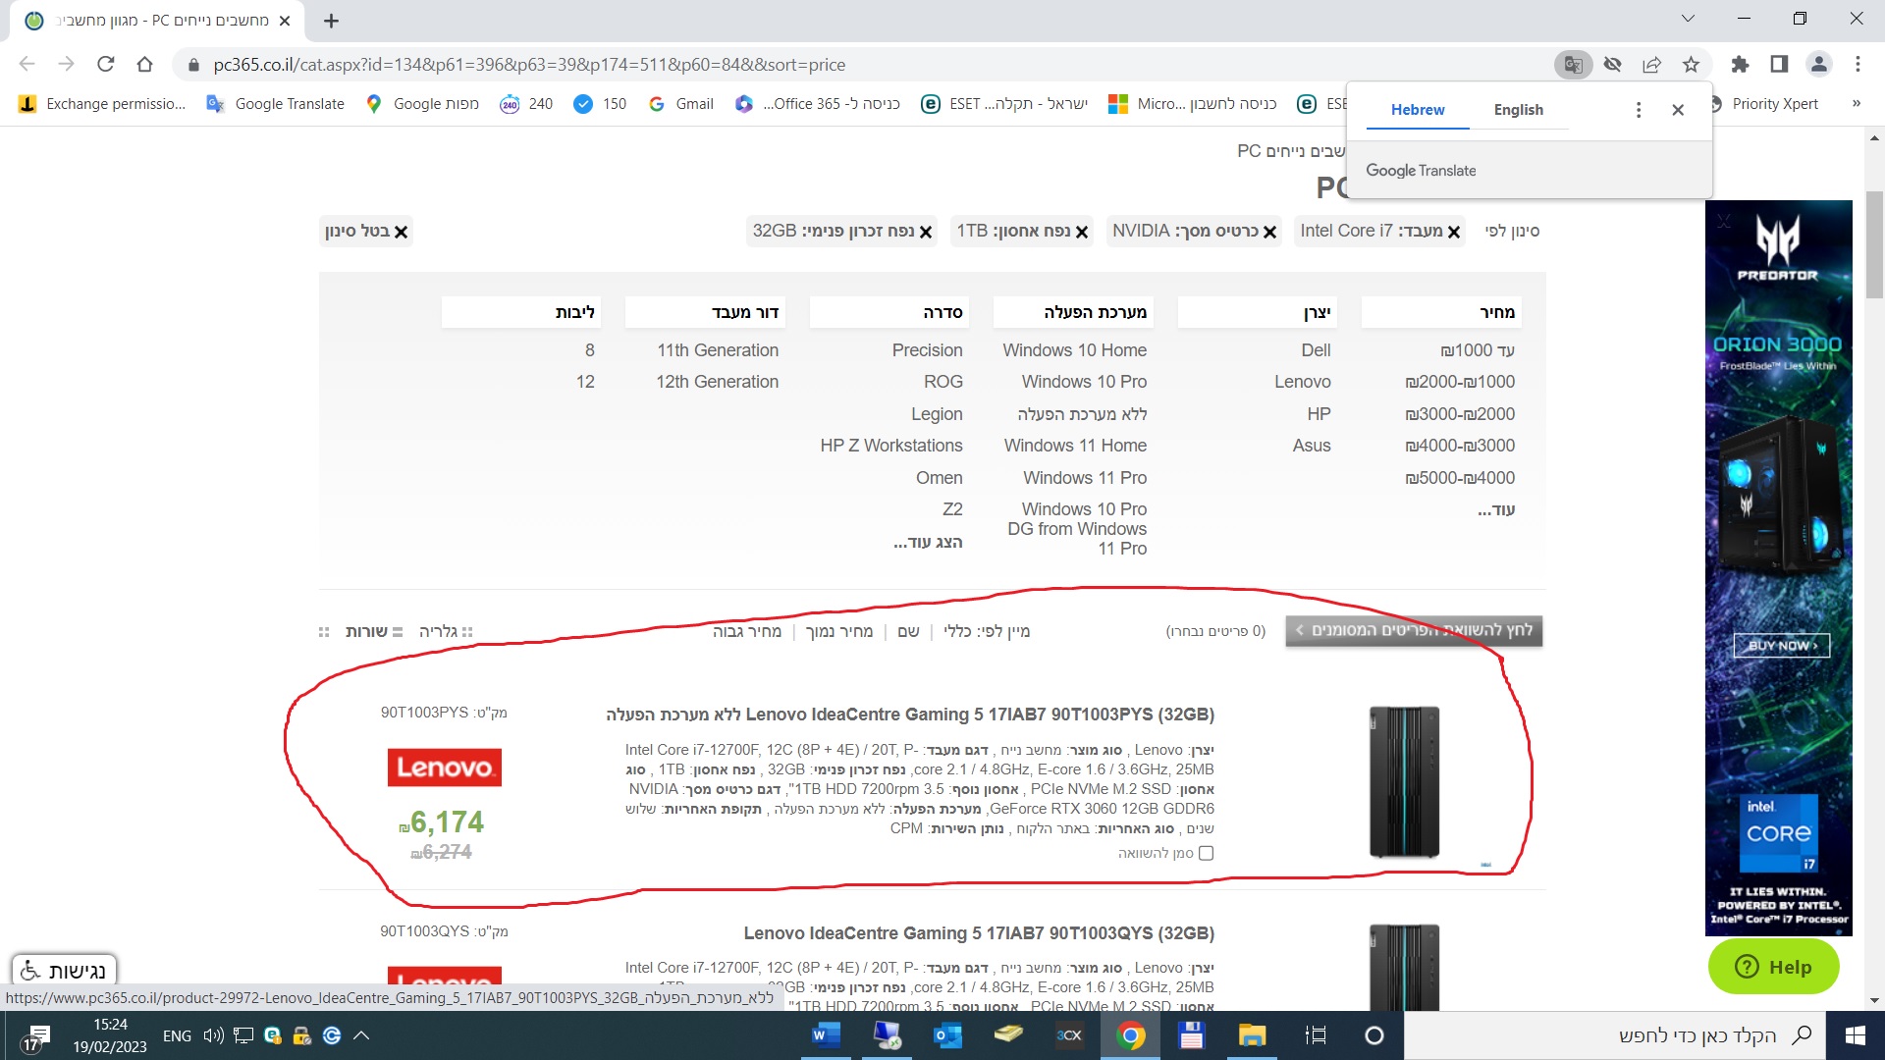The image size is (1885, 1060).
Task: Open the Google Translate icon in address bar
Action: pos(1572,65)
